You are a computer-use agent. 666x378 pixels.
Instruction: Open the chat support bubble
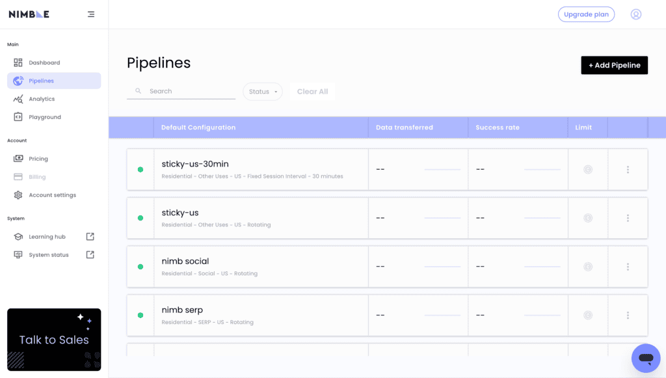pos(646,358)
